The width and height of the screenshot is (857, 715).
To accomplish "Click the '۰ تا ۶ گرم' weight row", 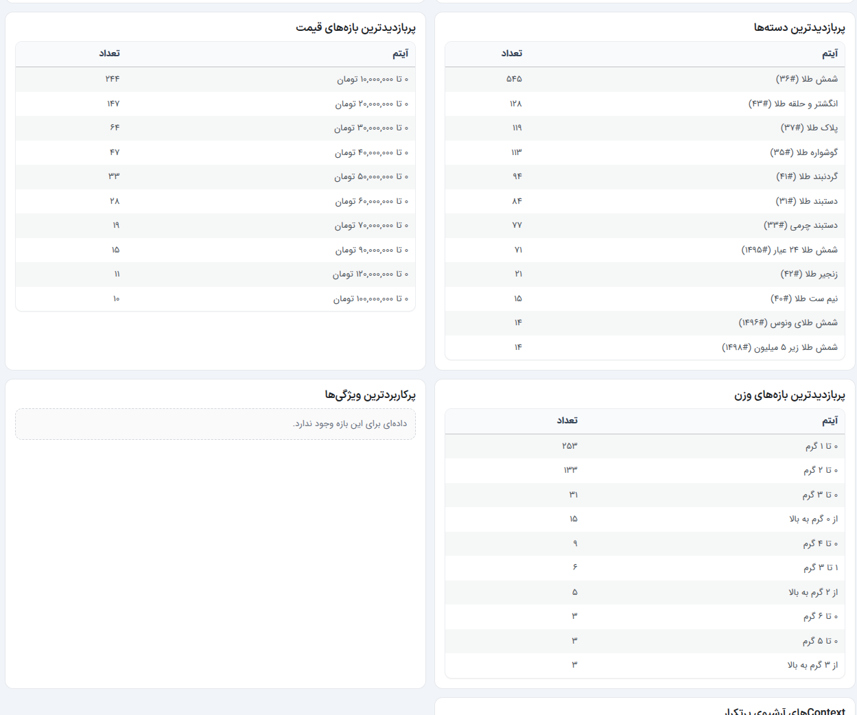I will coord(645,617).
